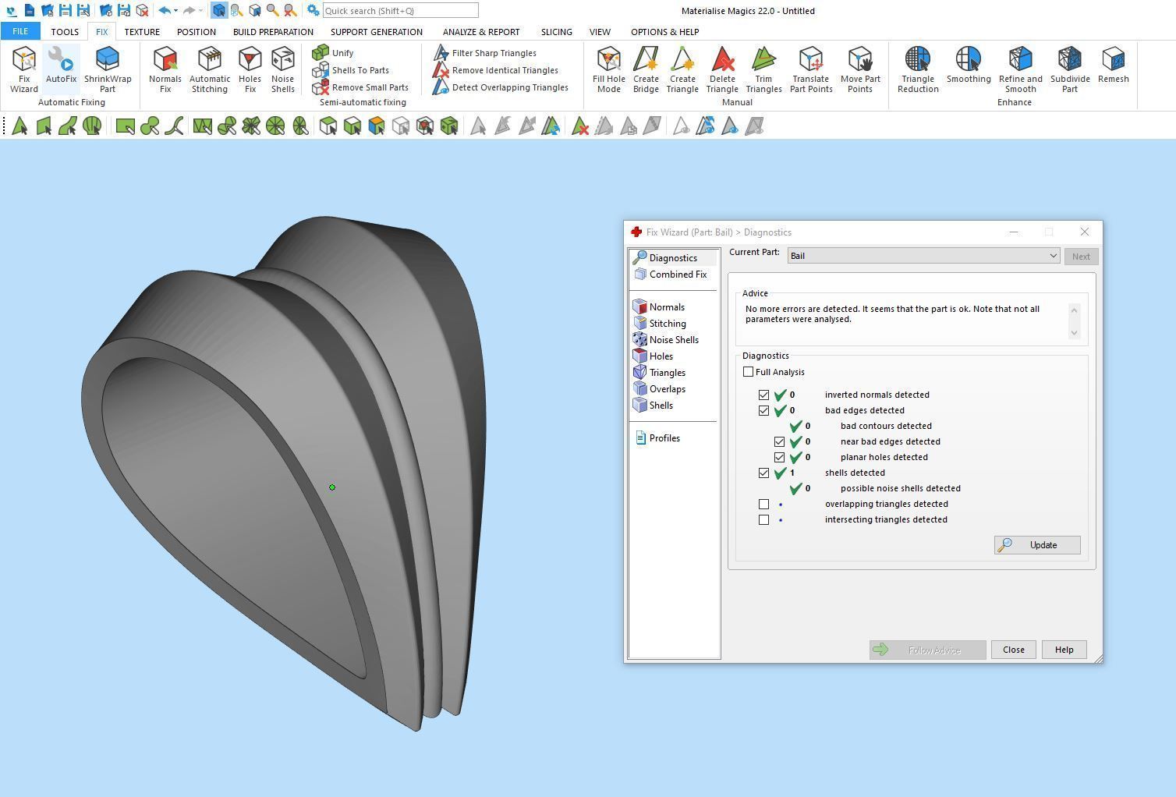Select Translate Part Points
1176x797 pixels.
coord(811,69)
